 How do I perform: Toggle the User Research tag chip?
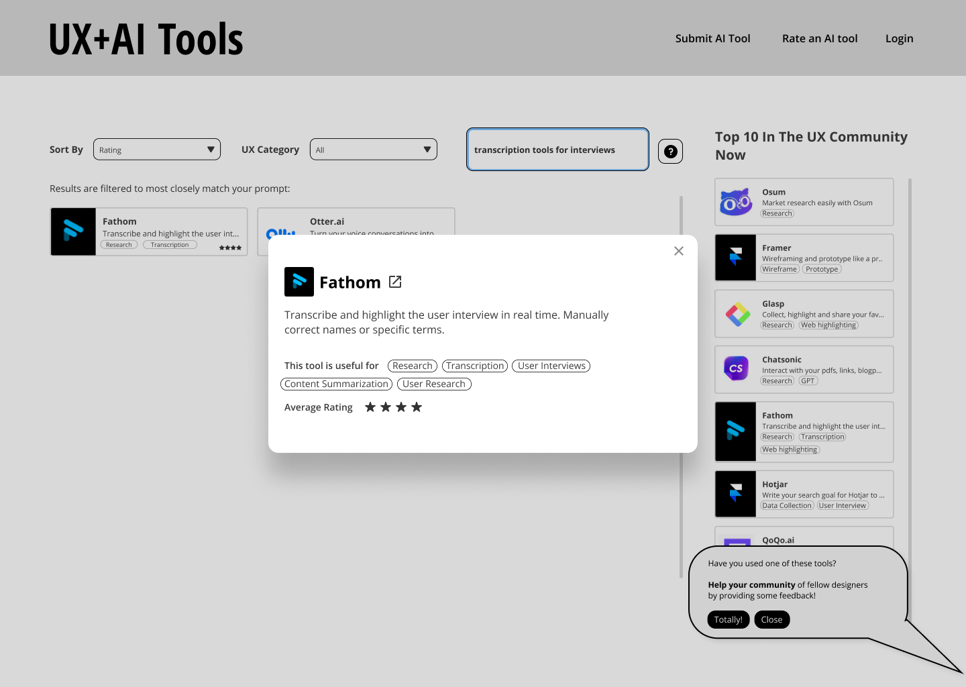click(434, 384)
